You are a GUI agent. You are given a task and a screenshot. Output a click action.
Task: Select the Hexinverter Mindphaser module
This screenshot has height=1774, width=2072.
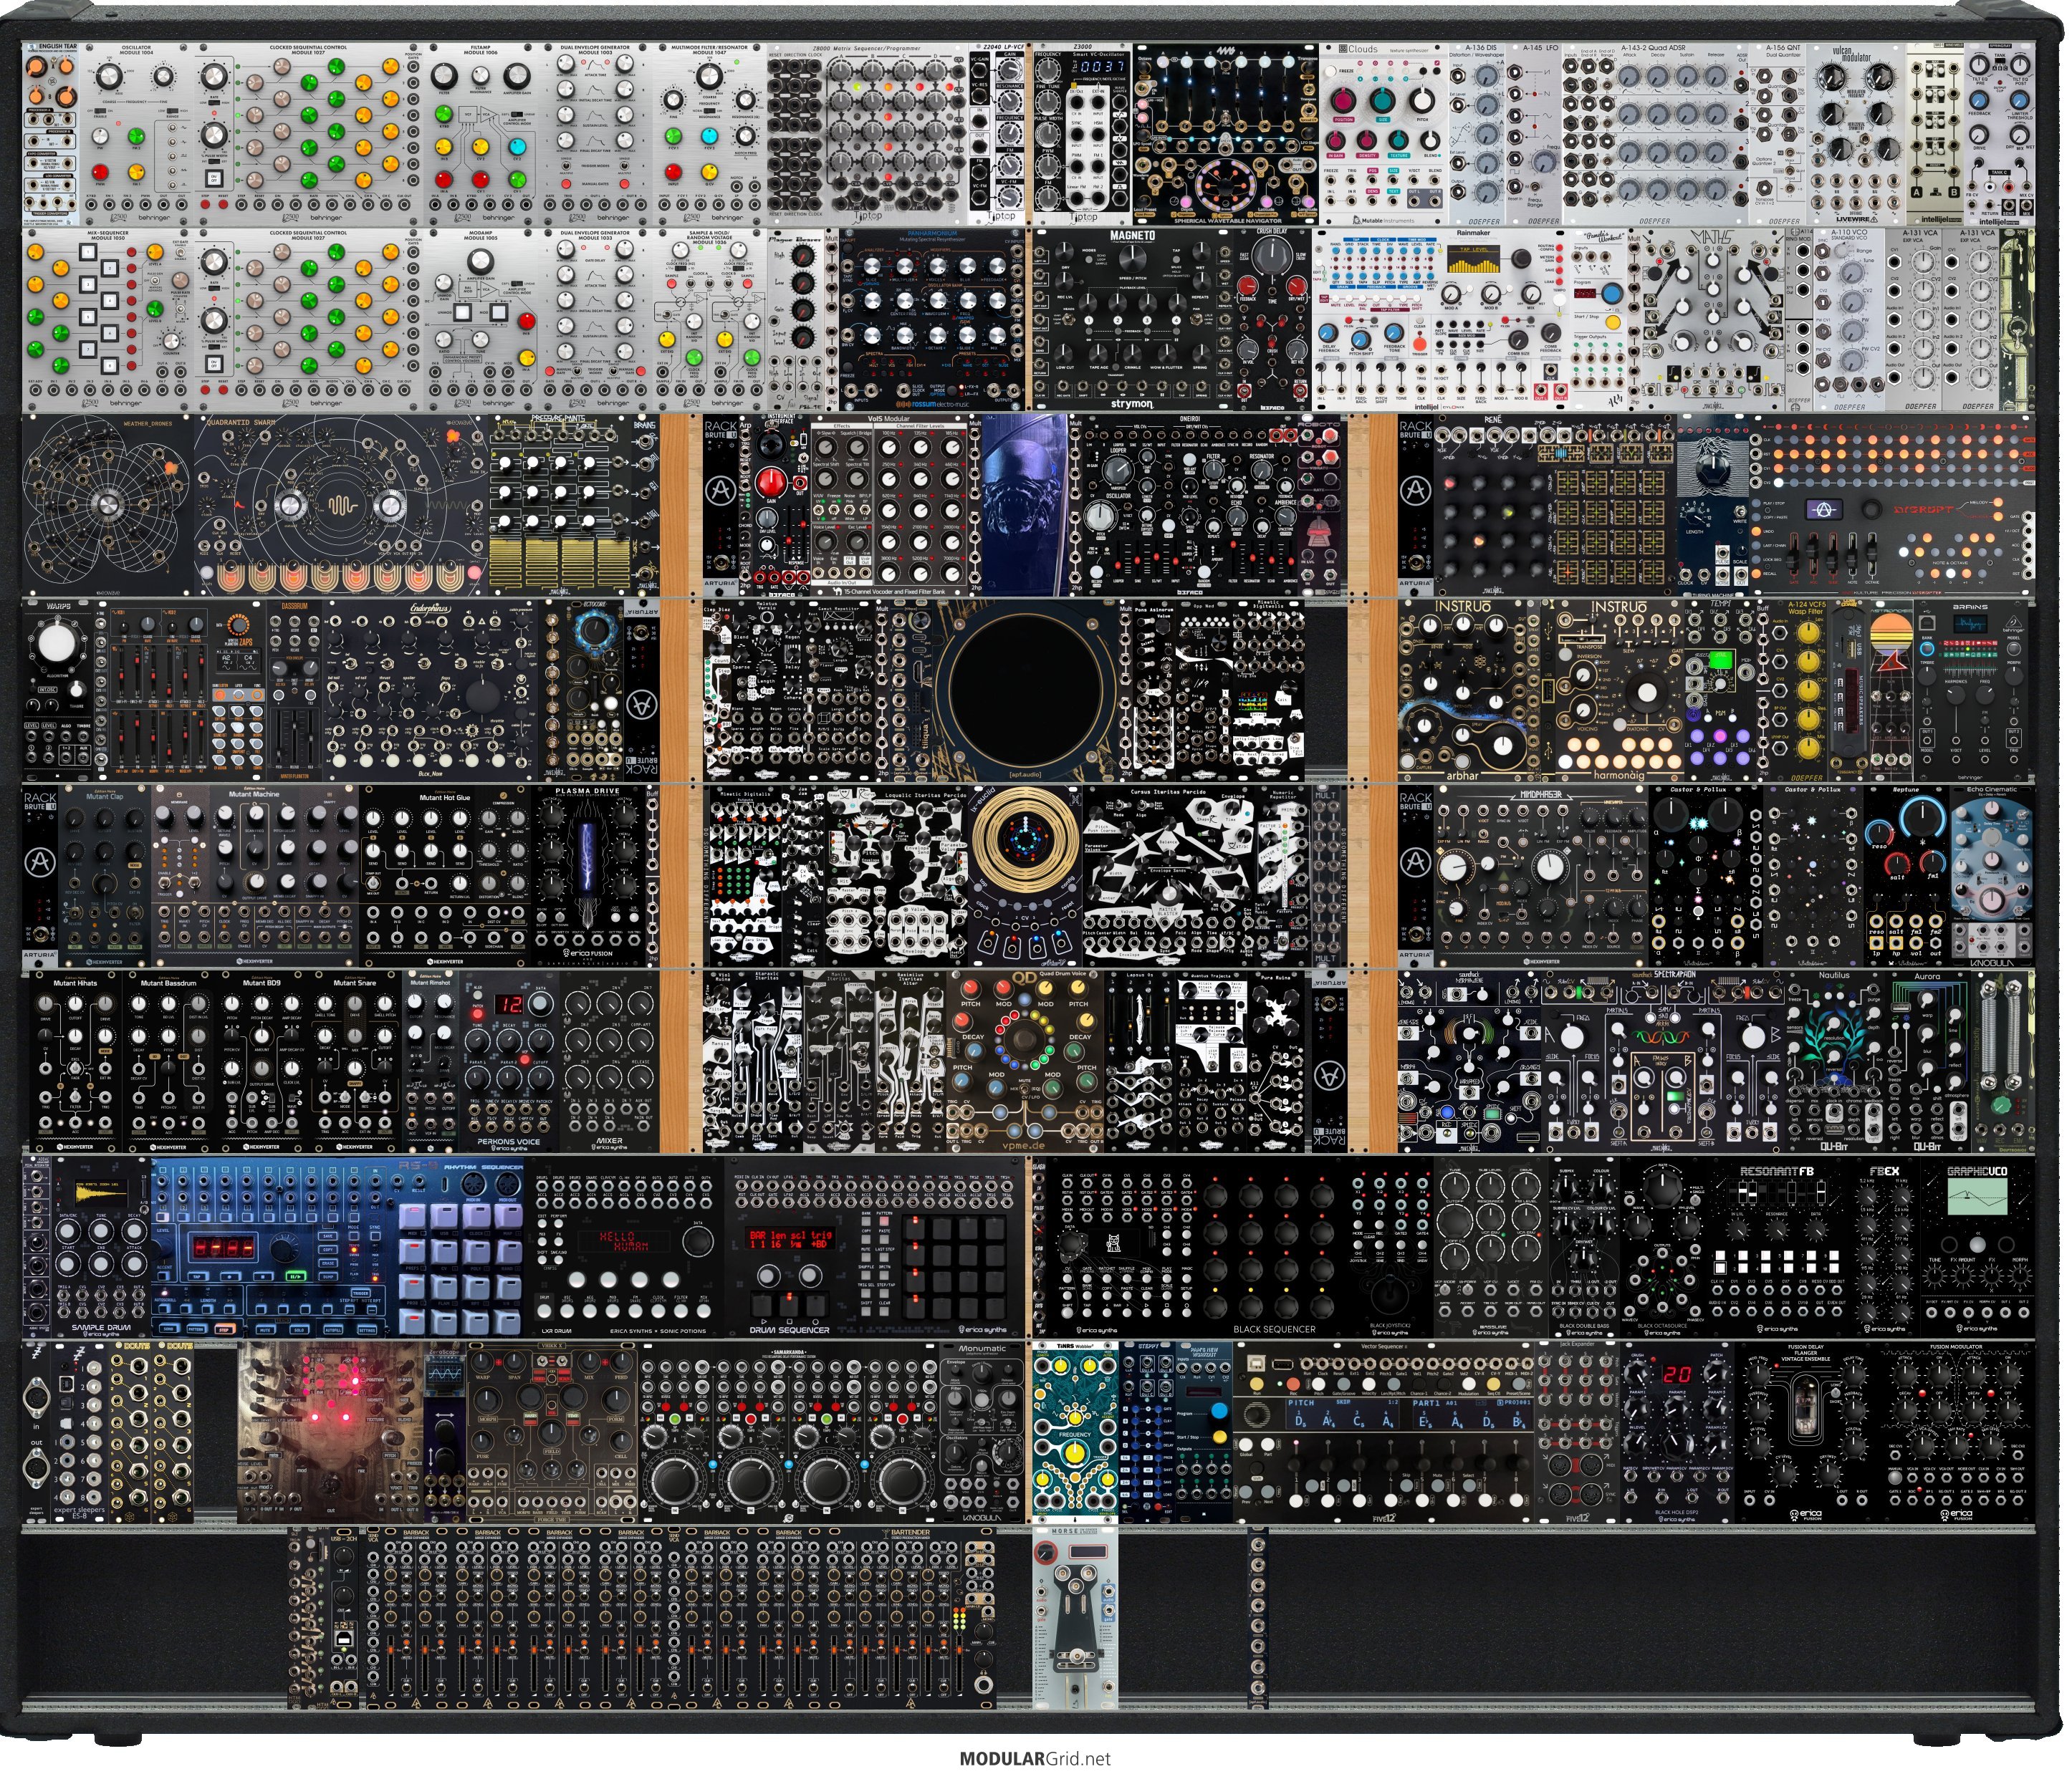click(1542, 875)
